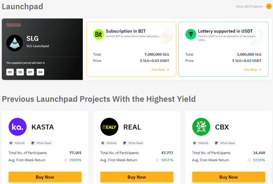Open View All Projects link
The width and height of the screenshot is (273, 184).
tap(249, 6)
